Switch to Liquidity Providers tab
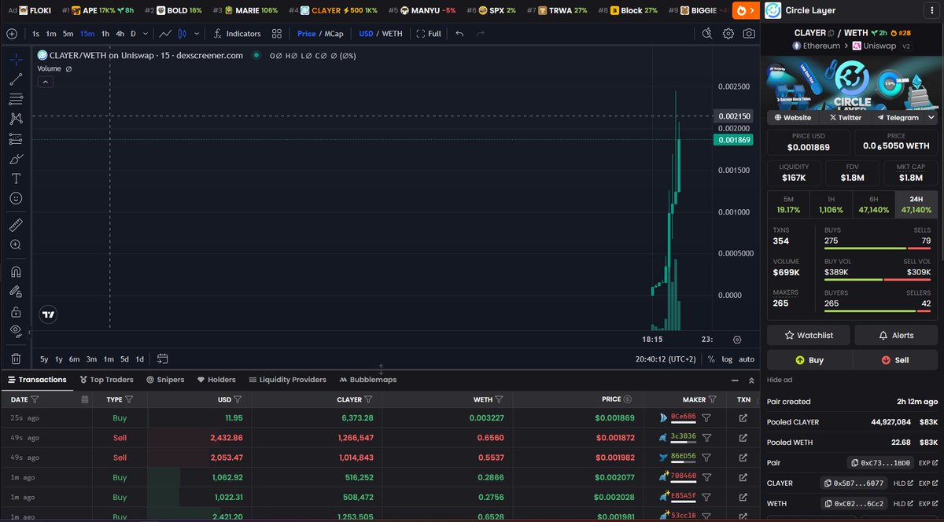Screen dimensions: 944x522 [286, 380]
